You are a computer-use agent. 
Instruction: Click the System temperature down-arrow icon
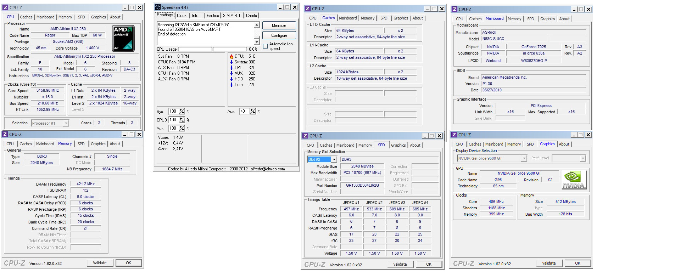[232, 62]
